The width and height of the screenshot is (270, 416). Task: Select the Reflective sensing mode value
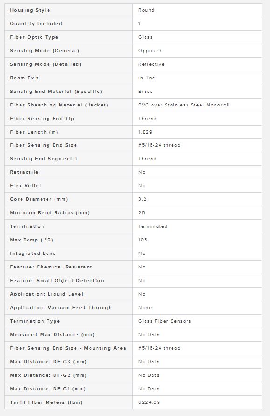point(151,64)
